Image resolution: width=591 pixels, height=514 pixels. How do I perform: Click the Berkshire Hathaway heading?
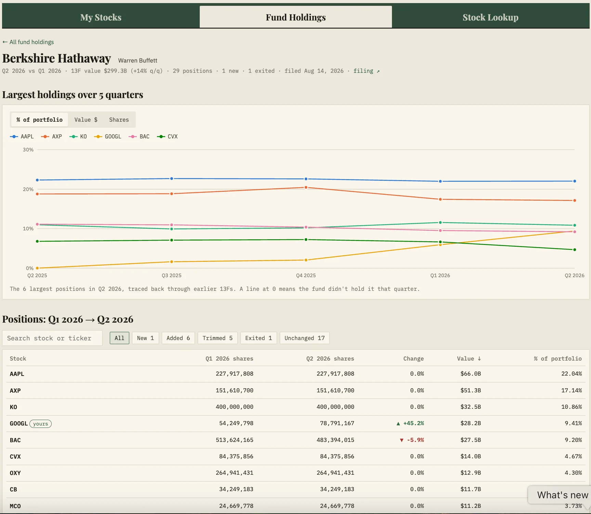[56, 58]
